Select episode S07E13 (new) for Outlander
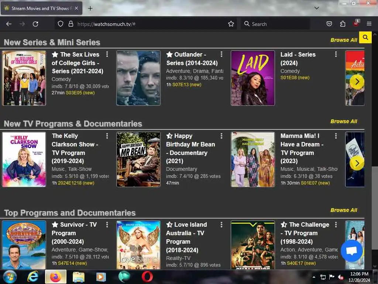Screen dimensions: 378x284 186,85
